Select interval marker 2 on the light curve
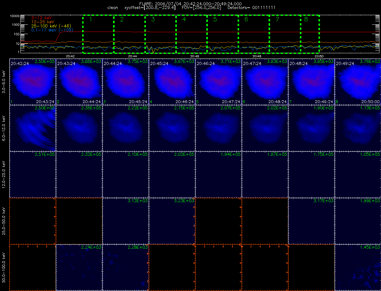This screenshot has width=381, height=291. coord(122,20)
